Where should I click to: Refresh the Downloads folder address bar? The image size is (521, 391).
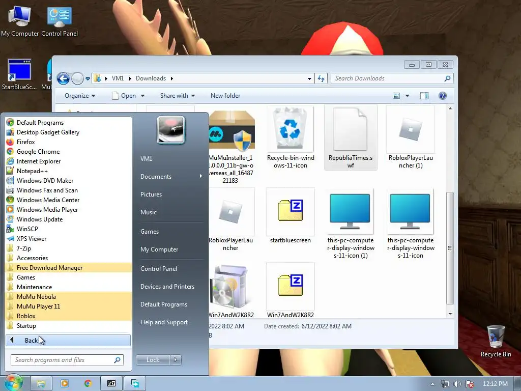[321, 78]
